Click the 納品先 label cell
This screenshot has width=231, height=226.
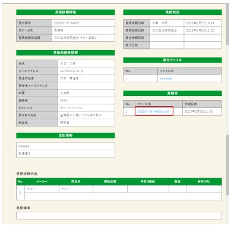pyautogui.click(x=37, y=122)
